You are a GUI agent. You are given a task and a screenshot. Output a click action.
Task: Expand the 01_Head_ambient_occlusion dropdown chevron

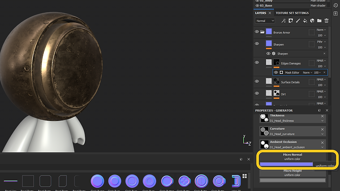(322, 147)
